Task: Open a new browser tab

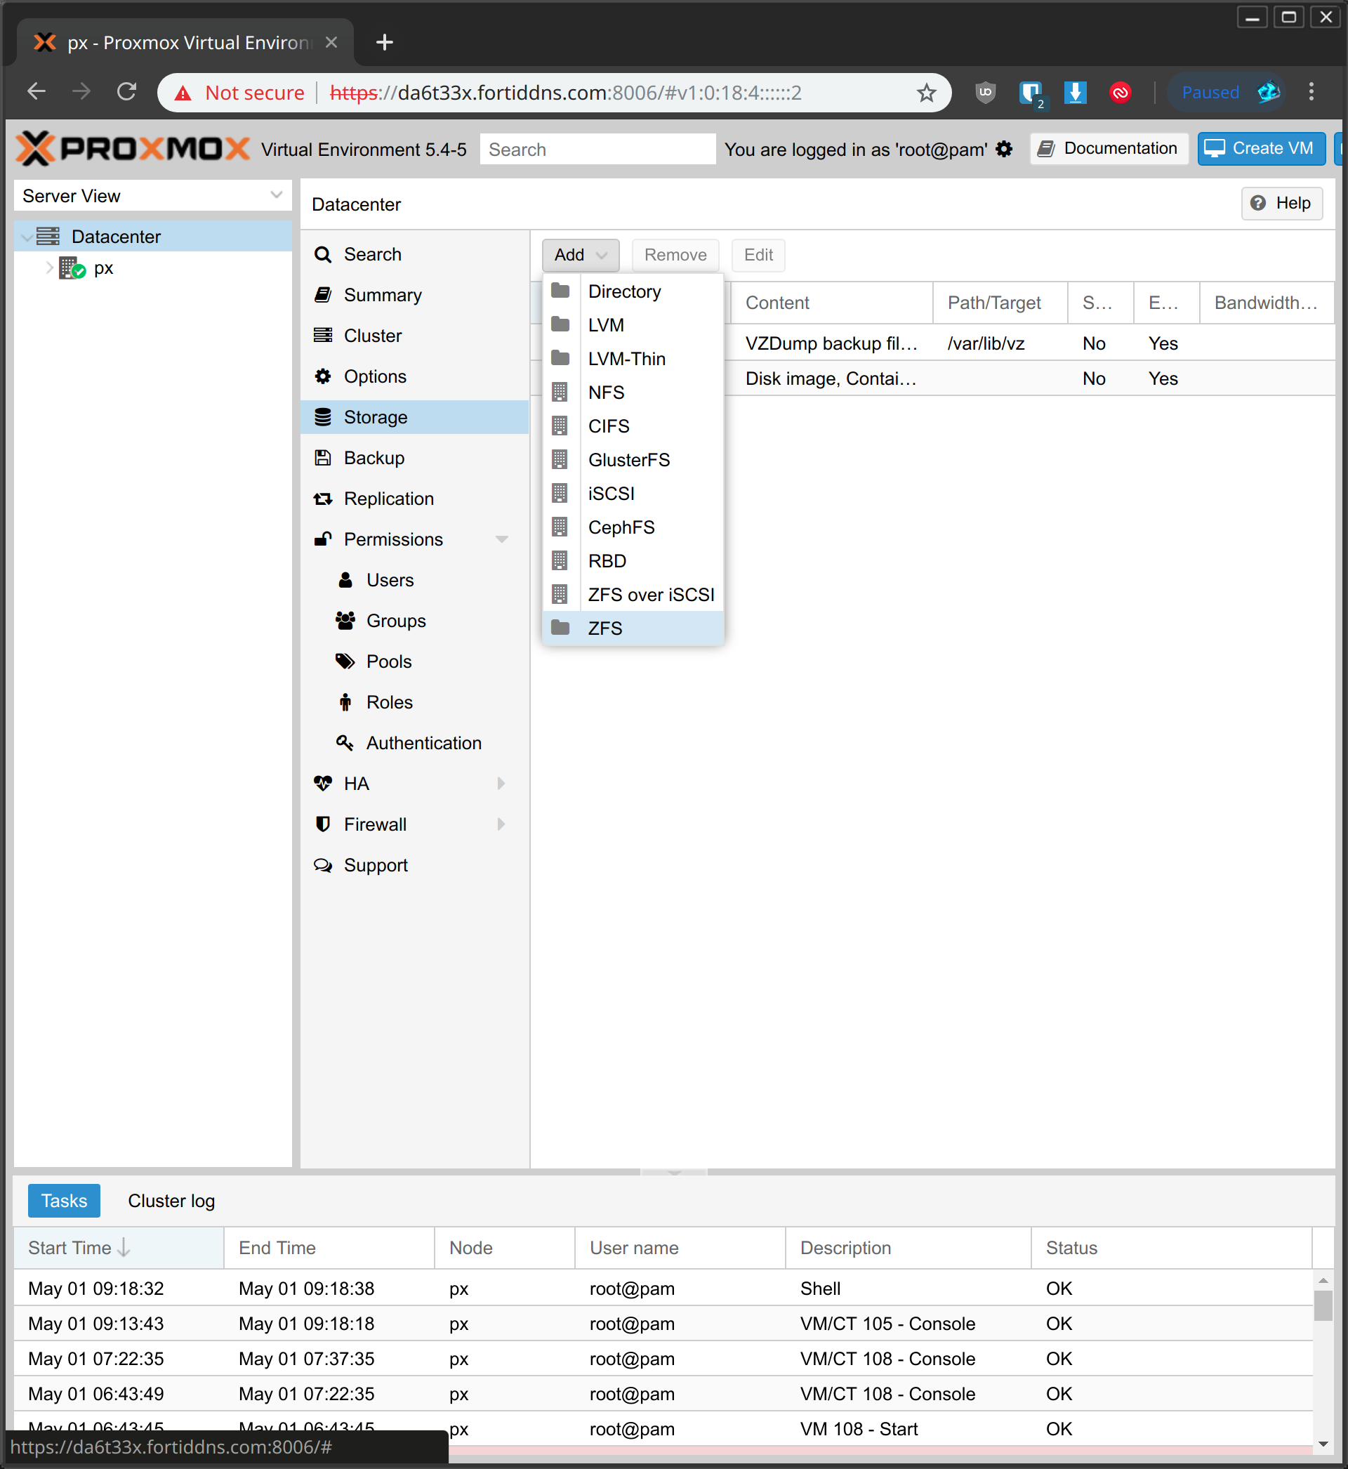Action: (385, 42)
